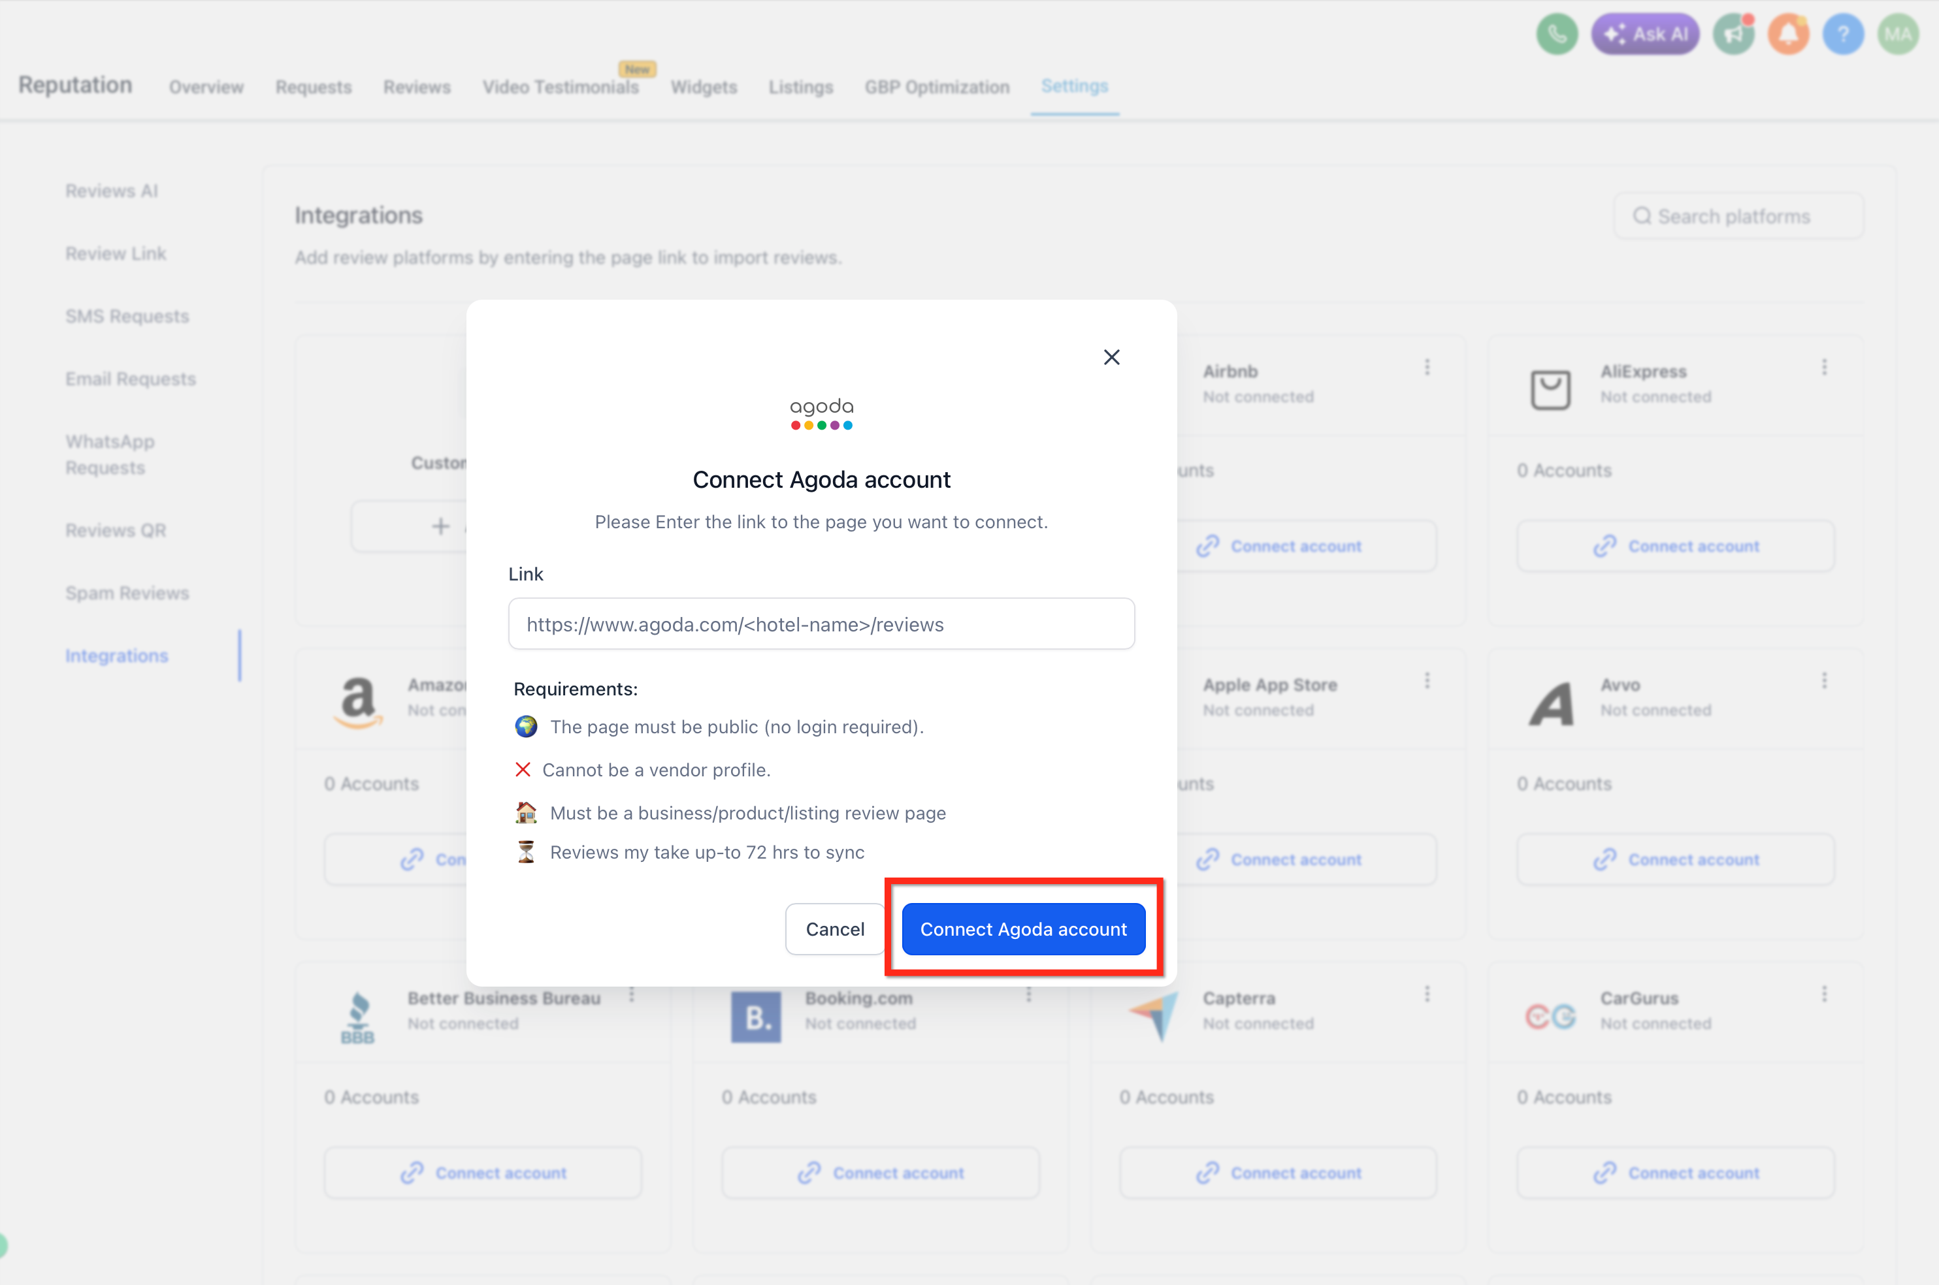Open Airbnb card options menu
1939x1285 pixels.
click(1427, 367)
